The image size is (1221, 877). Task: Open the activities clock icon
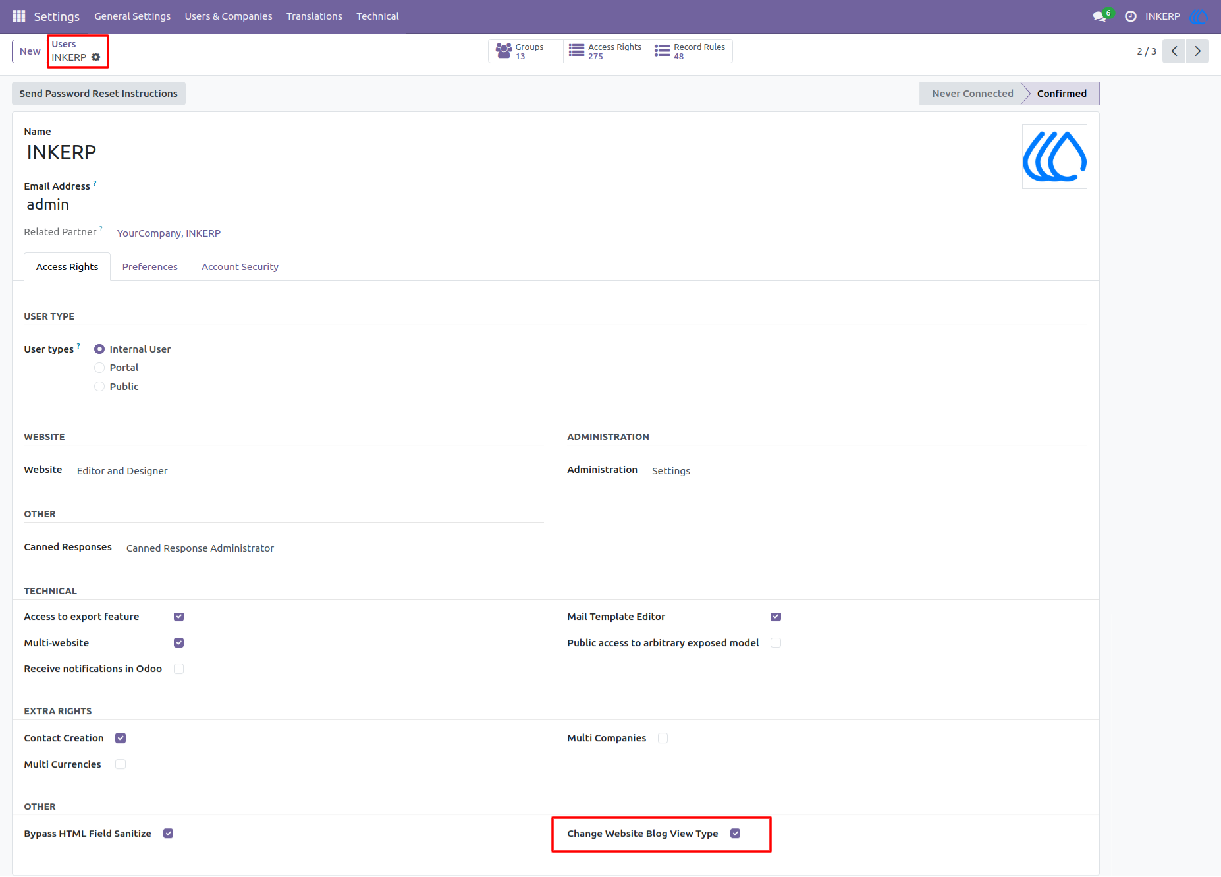(x=1131, y=16)
